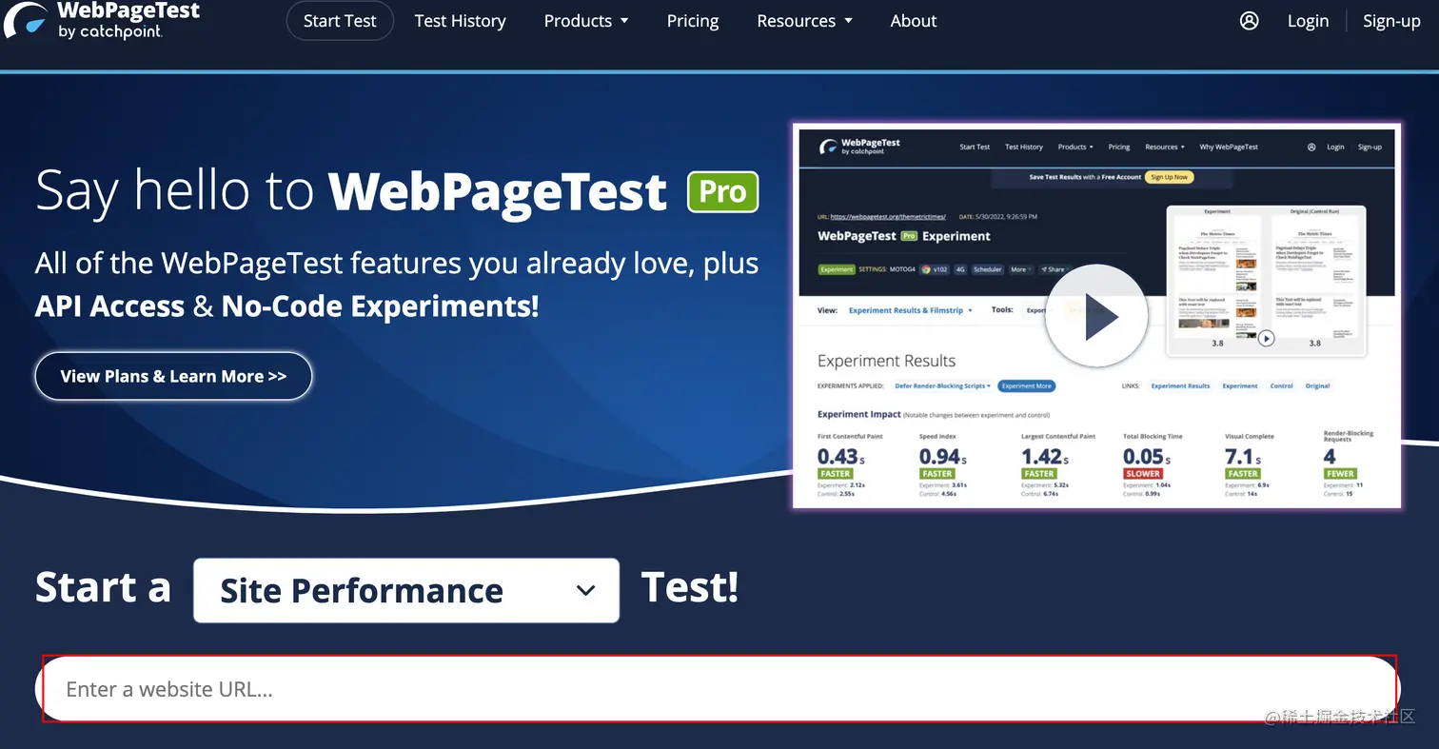Click the Sign-up link

[x=1391, y=21]
